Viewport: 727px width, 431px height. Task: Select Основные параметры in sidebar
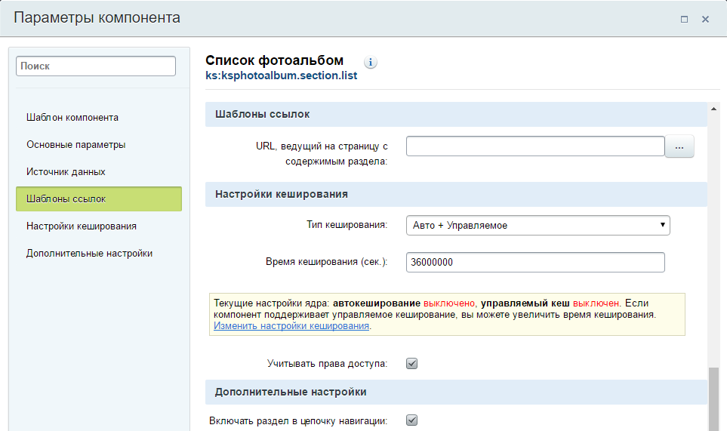click(x=76, y=145)
